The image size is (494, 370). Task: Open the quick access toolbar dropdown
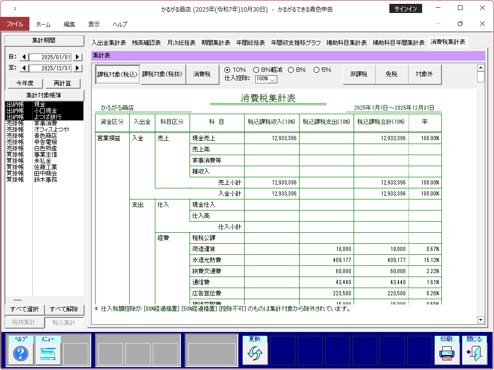pos(15,9)
